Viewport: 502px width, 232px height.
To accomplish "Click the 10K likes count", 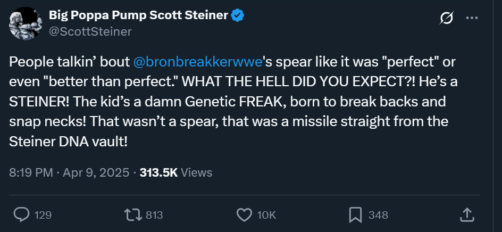I will (266, 216).
